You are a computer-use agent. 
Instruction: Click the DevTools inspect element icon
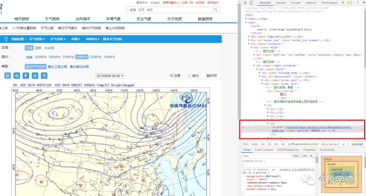(x=245, y=3)
